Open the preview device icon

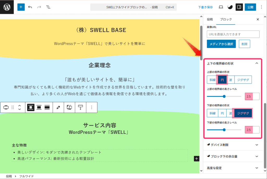coord(221,7)
